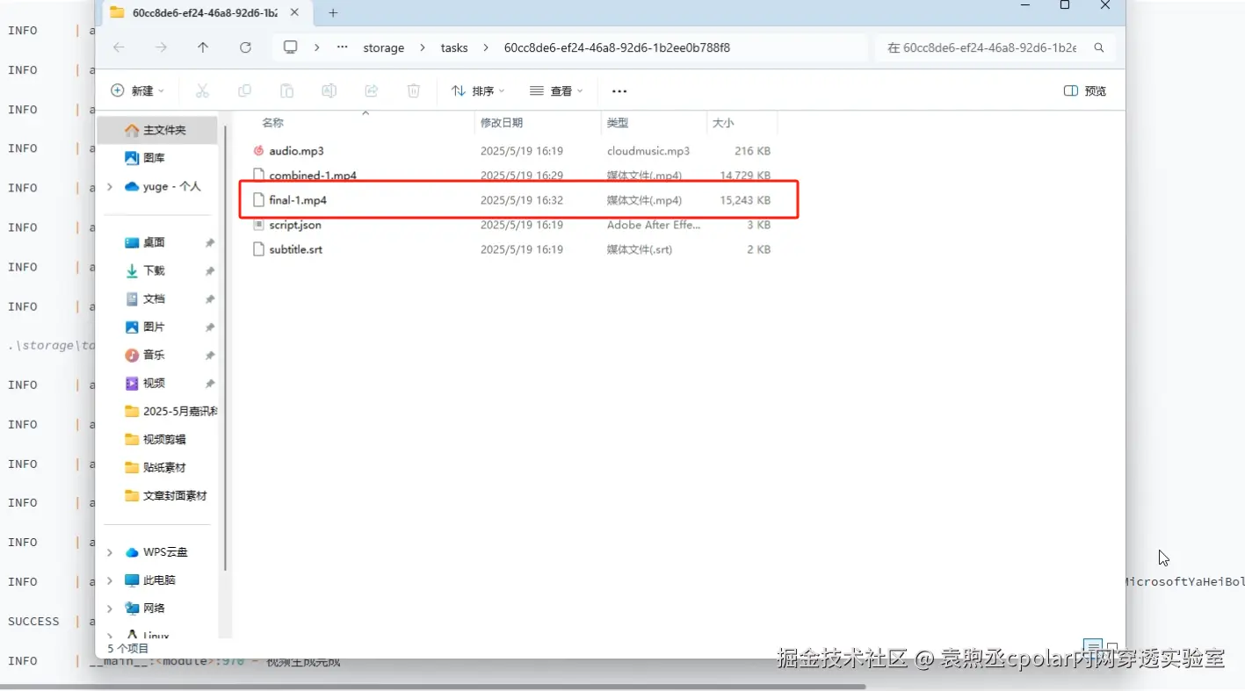Screen dimensions: 1245x691
Task: Click the storage breadcrumb segment
Action: tap(384, 48)
